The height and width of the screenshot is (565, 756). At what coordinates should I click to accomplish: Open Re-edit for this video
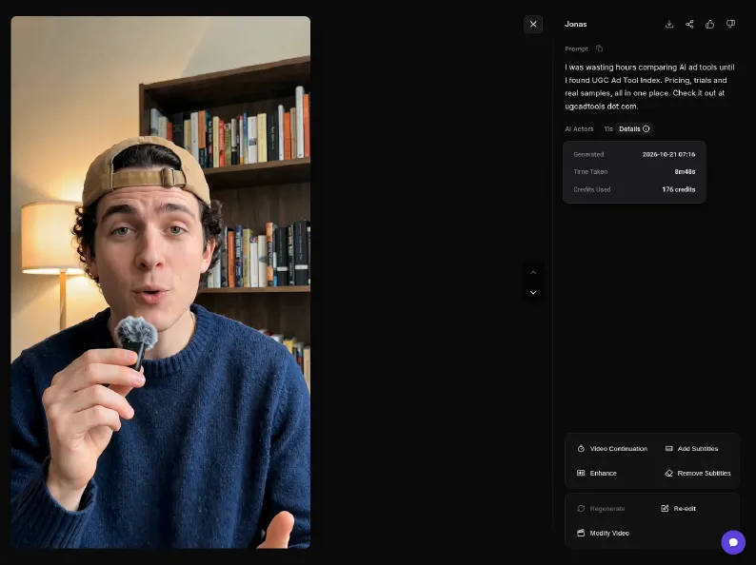point(678,508)
